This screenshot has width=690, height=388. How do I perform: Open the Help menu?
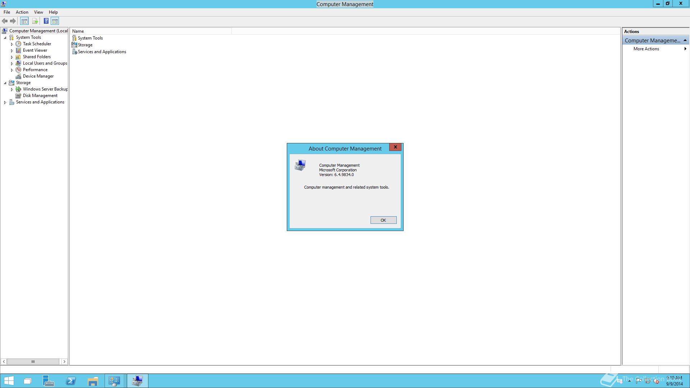coord(53,12)
